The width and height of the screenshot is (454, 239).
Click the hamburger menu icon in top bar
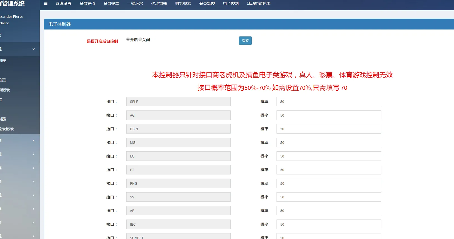[46, 4]
